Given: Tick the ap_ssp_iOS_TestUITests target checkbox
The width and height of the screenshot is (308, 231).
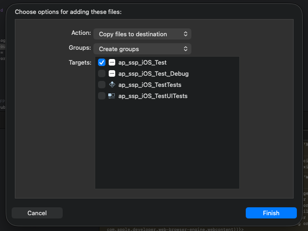Looking at the screenshot, I should pyautogui.click(x=102, y=96).
